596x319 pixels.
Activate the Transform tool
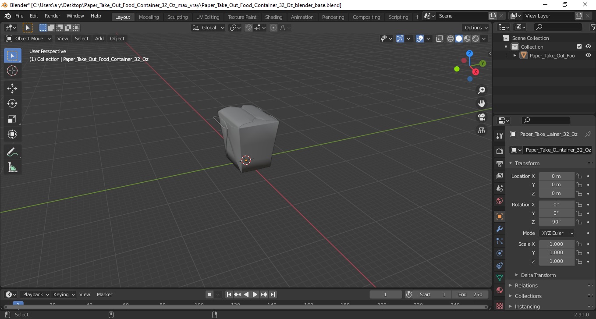[12, 134]
